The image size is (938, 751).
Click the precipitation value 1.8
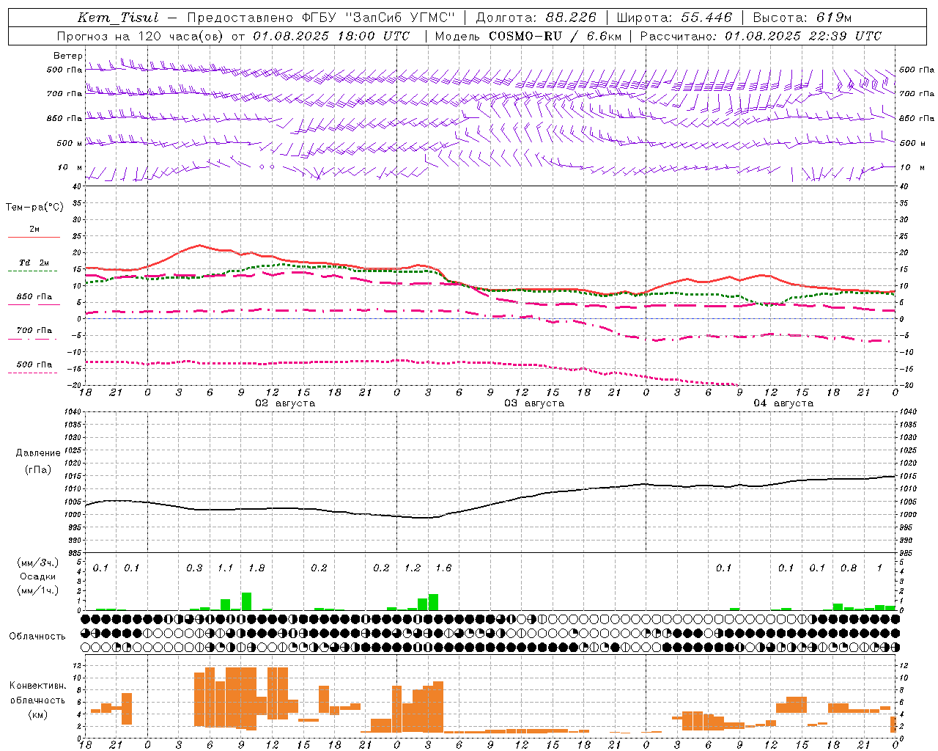tap(256, 568)
